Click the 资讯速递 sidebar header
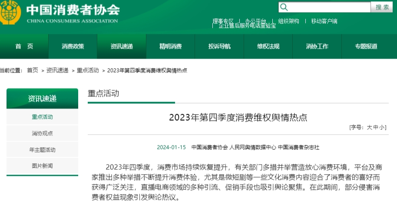The width and height of the screenshot is (397, 208). (42, 99)
